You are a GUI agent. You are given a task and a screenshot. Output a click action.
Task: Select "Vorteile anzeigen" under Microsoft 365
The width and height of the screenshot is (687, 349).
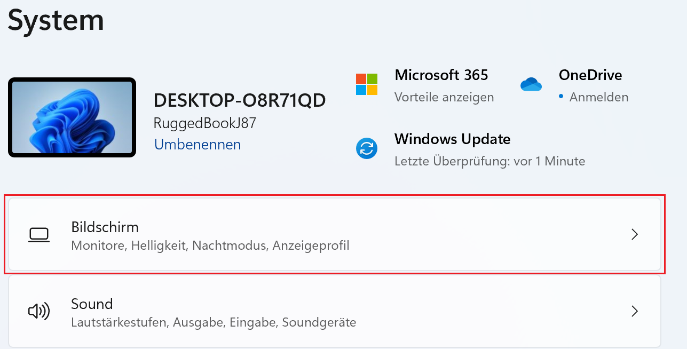coord(444,97)
